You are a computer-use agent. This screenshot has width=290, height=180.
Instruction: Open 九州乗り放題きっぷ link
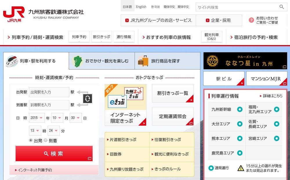125,169
